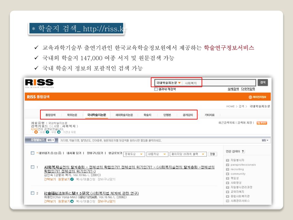Click HOME in the breadcrumb
The height and width of the screenshot is (220, 293).
pyautogui.click(x=230, y=106)
